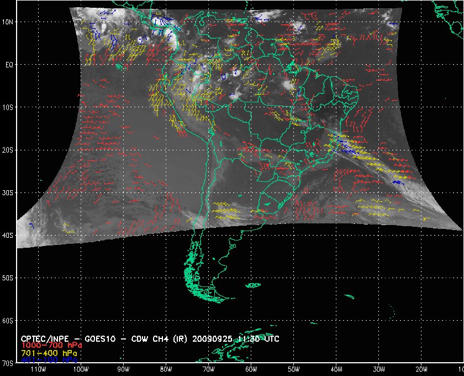Select the 110W longitude axis label
This screenshot has width=464, height=376.
[38, 369]
